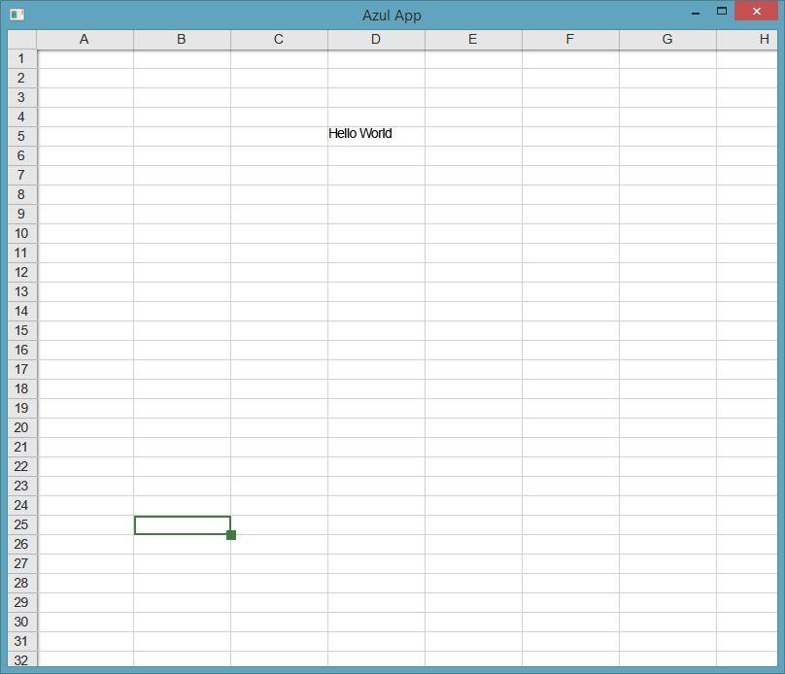Image resolution: width=785 pixels, height=674 pixels.
Task: Select column G header
Action: (x=667, y=39)
